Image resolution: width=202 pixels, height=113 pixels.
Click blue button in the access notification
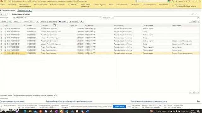pyautogui.click(x=119, y=107)
